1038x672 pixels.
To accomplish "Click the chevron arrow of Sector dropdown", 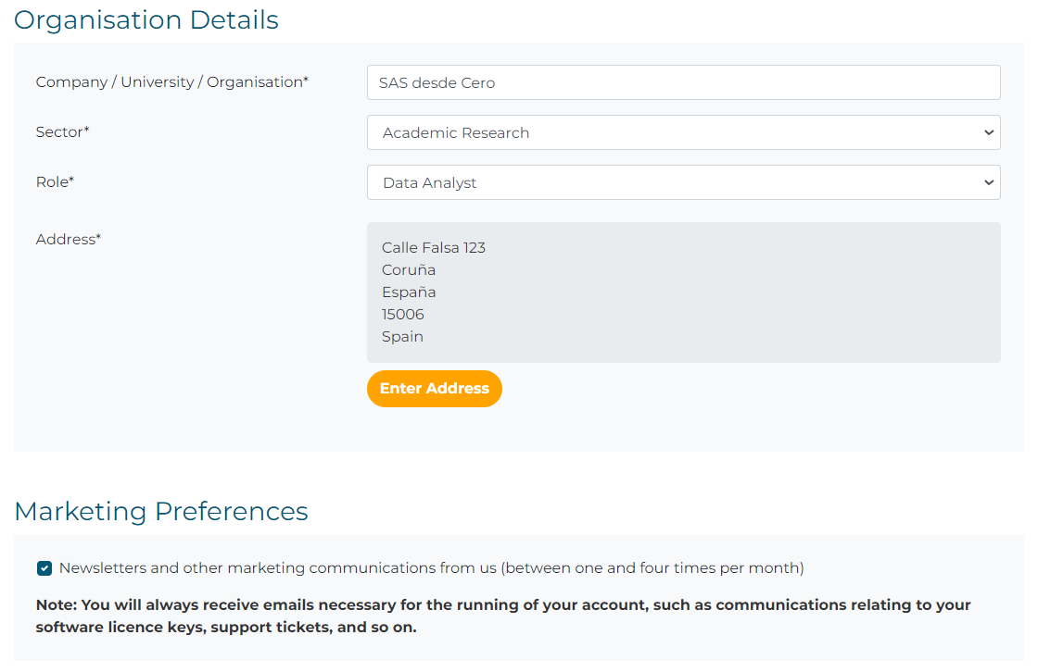I will [x=988, y=132].
